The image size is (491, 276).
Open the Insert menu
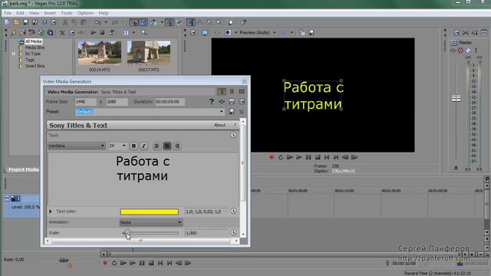50,13
